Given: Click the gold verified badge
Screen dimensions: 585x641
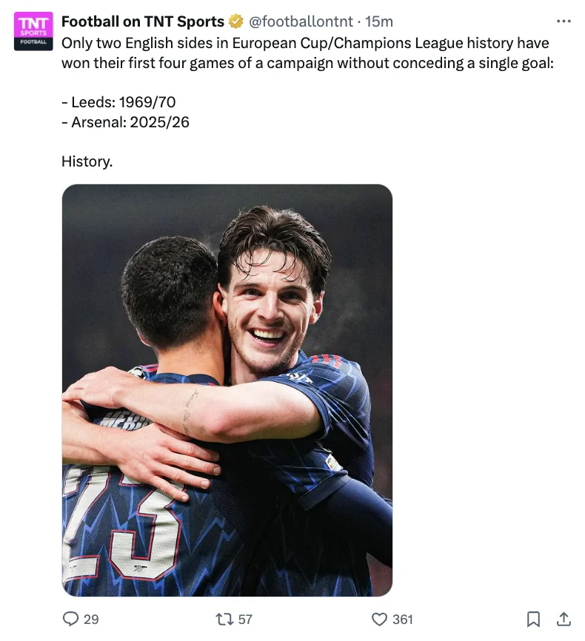Looking at the screenshot, I should click(x=236, y=21).
